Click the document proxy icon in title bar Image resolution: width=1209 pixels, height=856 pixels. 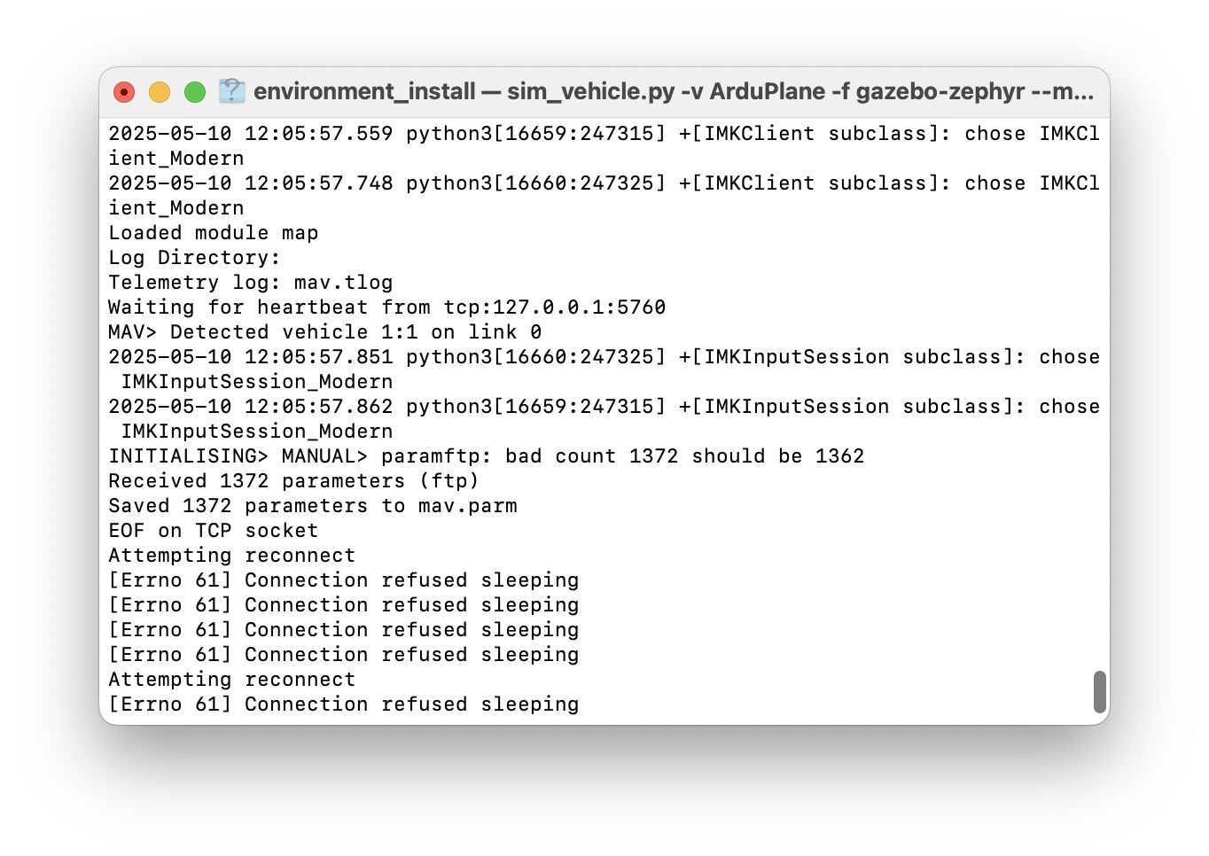click(x=231, y=90)
